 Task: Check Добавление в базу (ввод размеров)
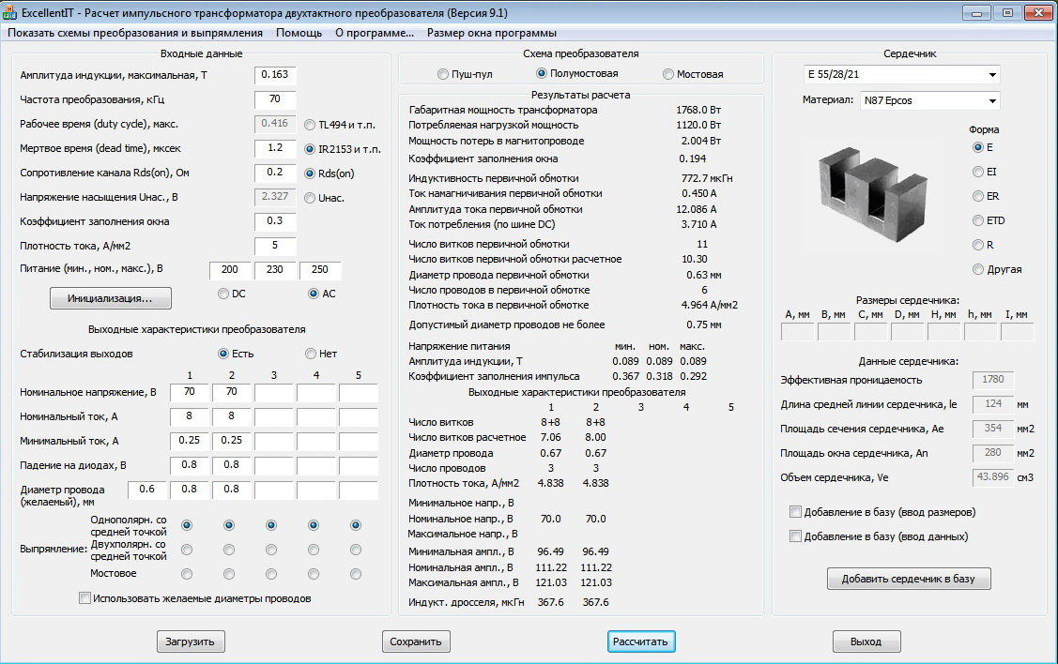(796, 512)
